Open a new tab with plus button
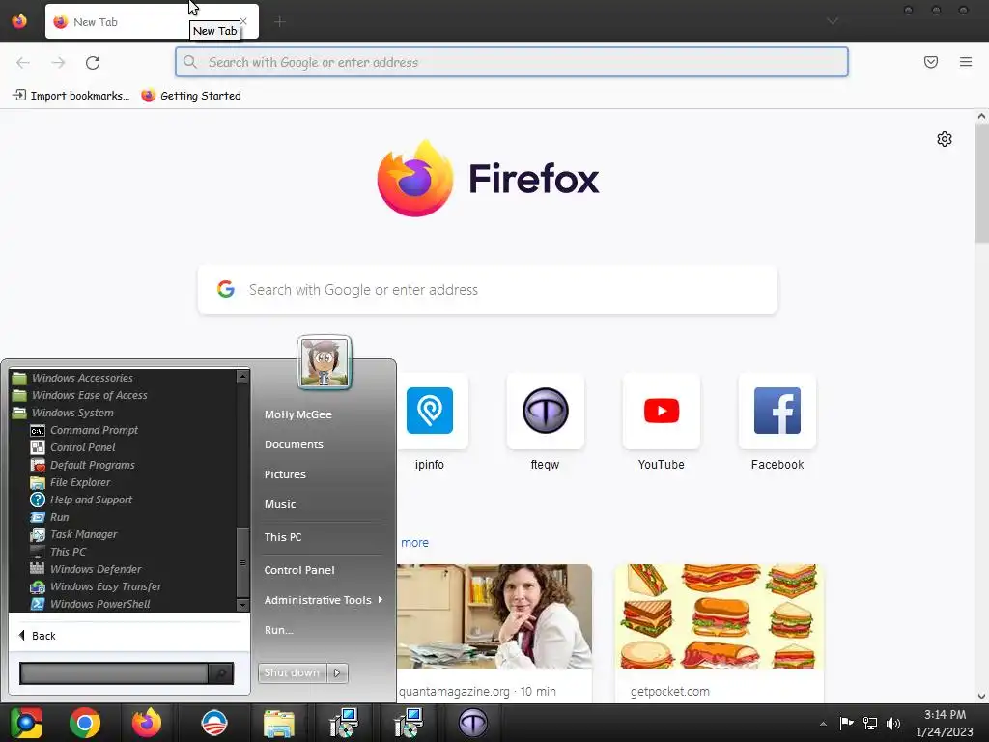 (279, 22)
